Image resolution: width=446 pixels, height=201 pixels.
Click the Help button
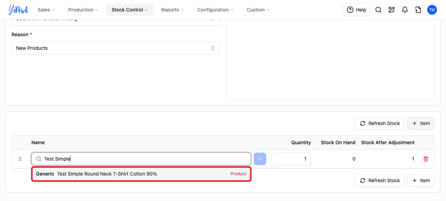point(356,10)
